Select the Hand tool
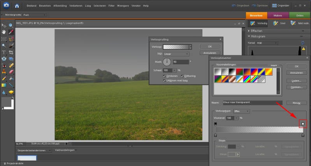The image size is (311, 166). point(4,32)
